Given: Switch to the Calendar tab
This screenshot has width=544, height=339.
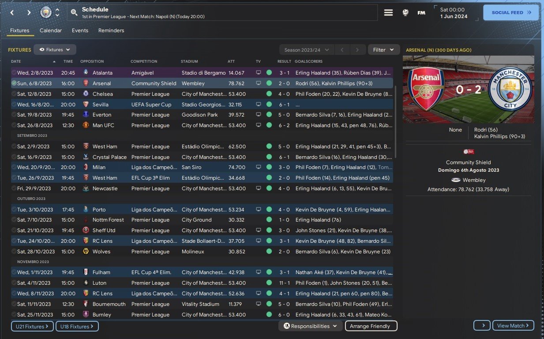Looking at the screenshot, I should click(51, 30).
